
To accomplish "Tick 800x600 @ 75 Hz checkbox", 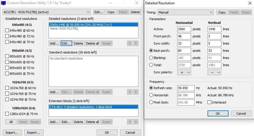I will point(7,74).
